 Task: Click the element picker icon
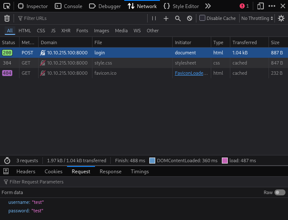tap(7, 6)
